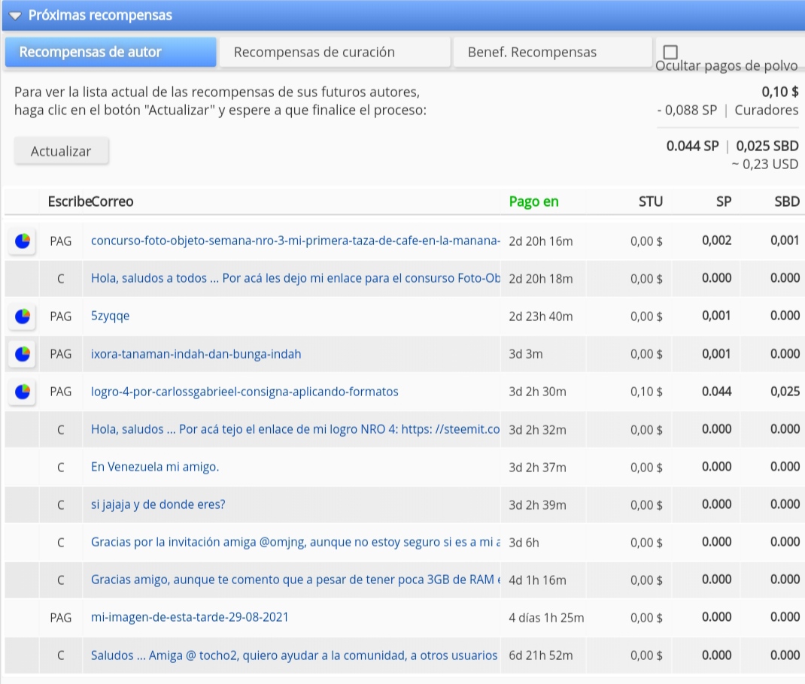This screenshot has height=684, width=805.
Task: Open 'Saludos ... Amiga @ tocho2' comment
Action: pos(293,655)
